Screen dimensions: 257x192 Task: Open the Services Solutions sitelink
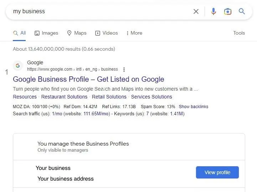(151, 97)
